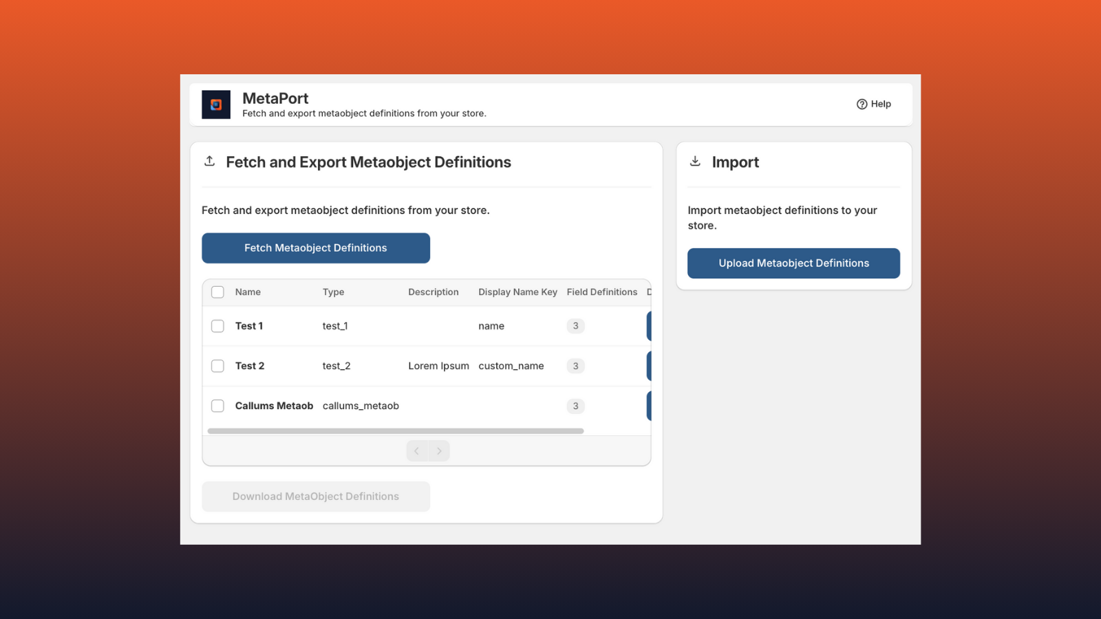This screenshot has width=1101, height=619.
Task: Open Help via the question mark icon
Action: pyautogui.click(x=862, y=104)
